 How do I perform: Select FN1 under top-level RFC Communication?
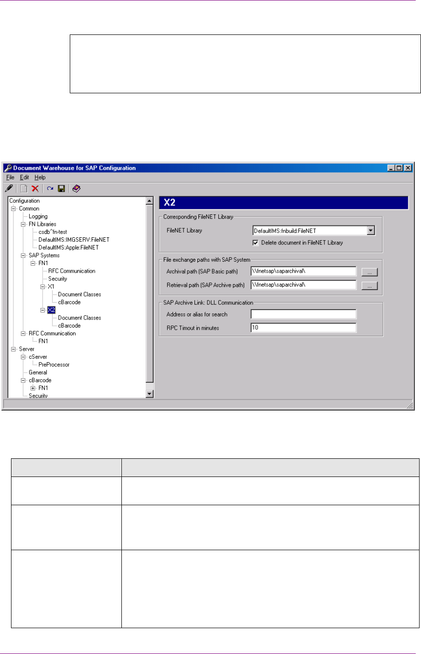coord(43,341)
